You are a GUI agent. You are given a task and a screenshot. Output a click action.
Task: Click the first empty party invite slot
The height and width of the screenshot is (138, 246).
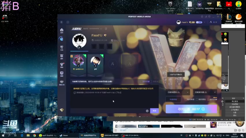tap(113, 64)
